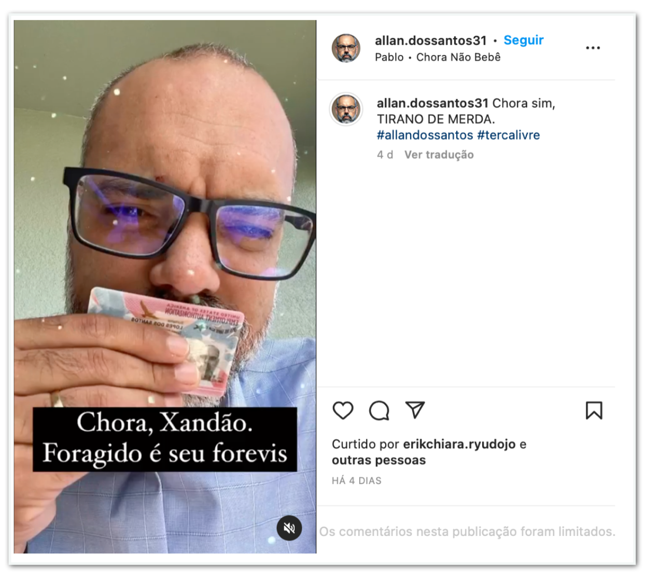The width and height of the screenshot is (645, 578).
Task: Open the #allandossantos hashtag
Action: [425, 135]
